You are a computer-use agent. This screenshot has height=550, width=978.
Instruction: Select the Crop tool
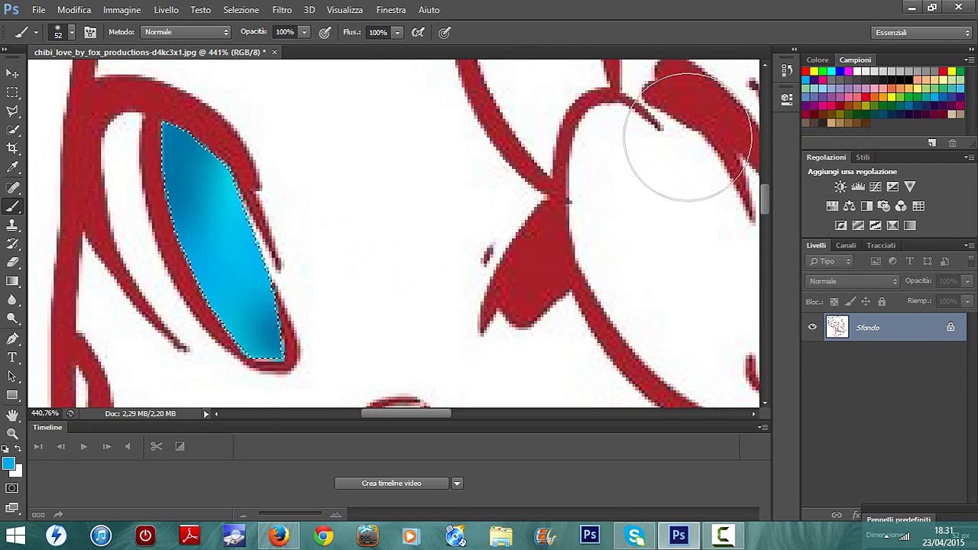[12, 149]
